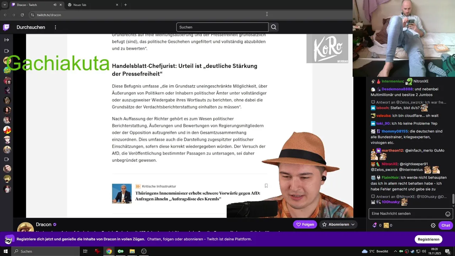Open chat user Intermenius
Screen dimensions: 455x256
392,81
